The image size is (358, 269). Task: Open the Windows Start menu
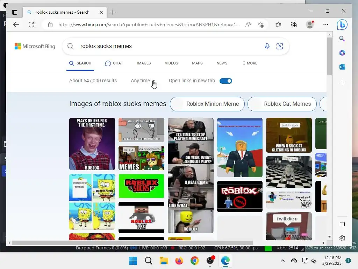[x=133, y=261]
